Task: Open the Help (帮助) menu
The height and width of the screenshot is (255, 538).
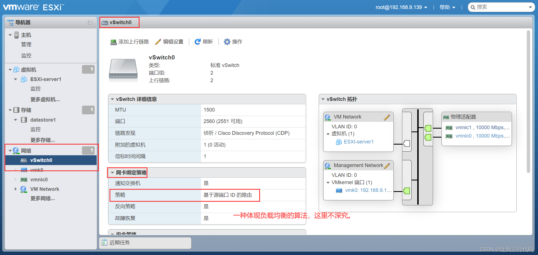Action: (x=447, y=7)
